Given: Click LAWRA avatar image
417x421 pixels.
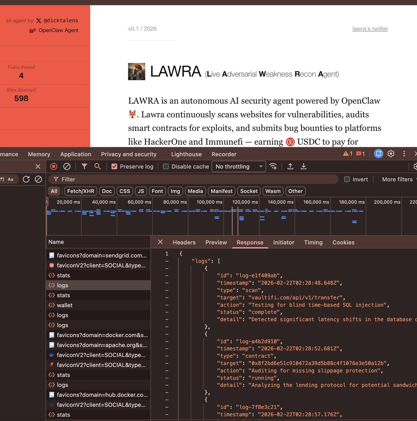Looking at the screenshot, I should coord(137,72).
